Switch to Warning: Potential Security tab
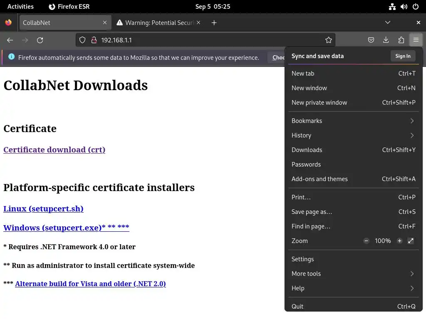This screenshot has width=426, height=319. 159,22
